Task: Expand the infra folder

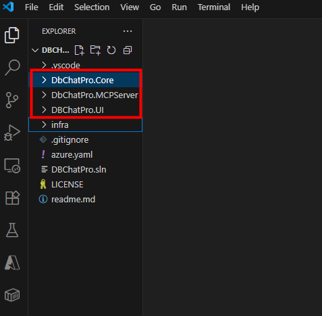Action: [86, 125]
